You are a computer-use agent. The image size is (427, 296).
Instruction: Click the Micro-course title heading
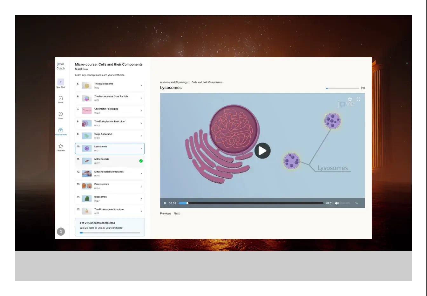(109, 64)
